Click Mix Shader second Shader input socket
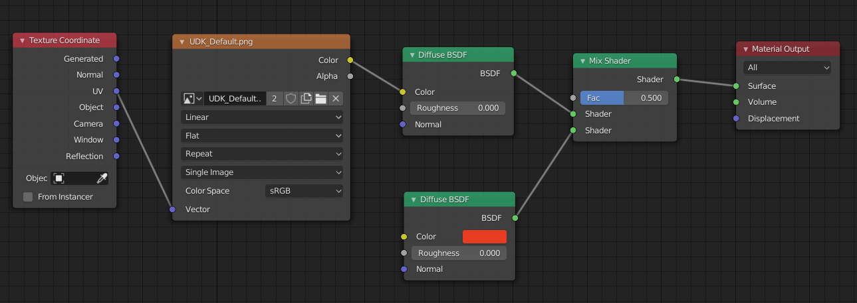The width and height of the screenshot is (857, 303). [572, 131]
